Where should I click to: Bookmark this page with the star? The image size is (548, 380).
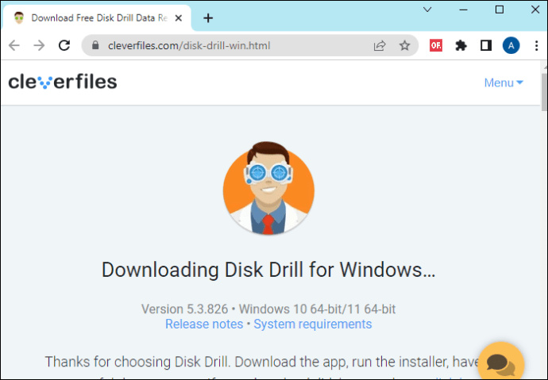405,45
